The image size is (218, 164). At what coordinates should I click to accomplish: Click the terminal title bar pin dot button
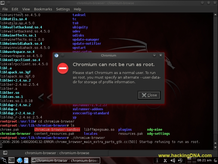[x=9, y=3]
